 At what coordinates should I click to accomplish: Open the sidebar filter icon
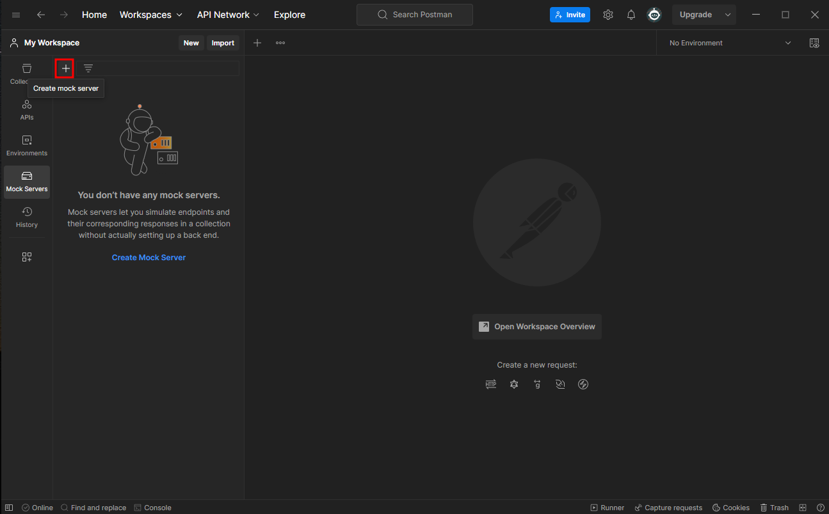(88, 68)
